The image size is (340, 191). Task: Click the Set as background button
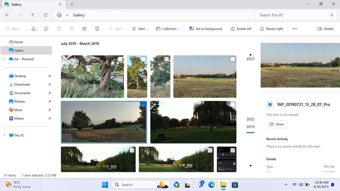click(206, 28)
